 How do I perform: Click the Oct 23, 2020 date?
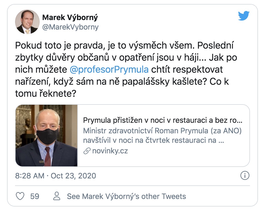coord(73,176)
